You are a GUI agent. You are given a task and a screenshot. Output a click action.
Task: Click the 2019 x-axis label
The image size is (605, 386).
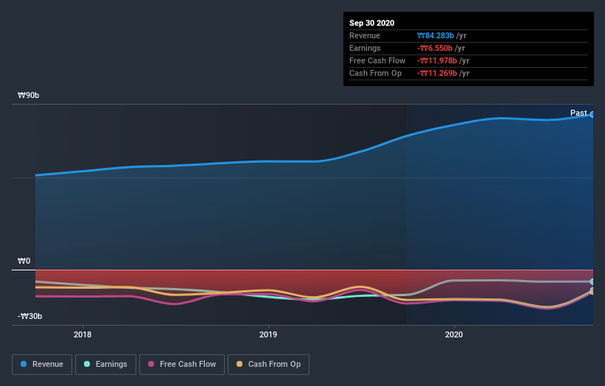pos(268,334)
